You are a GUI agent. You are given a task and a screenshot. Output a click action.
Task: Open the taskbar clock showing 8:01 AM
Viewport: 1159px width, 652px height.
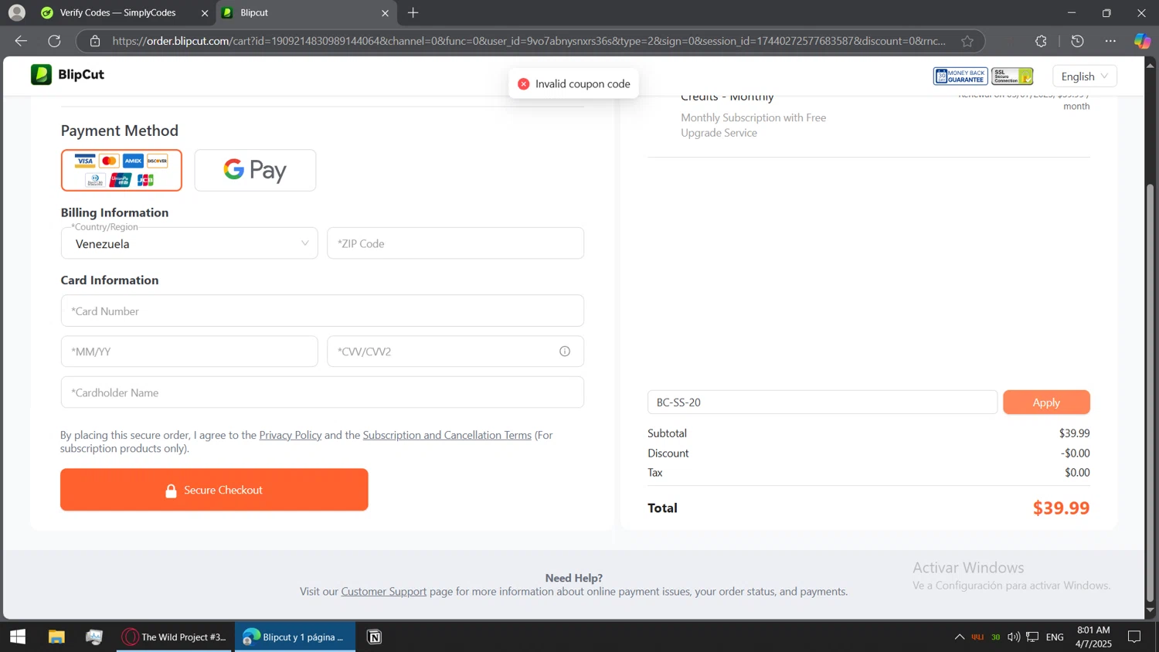[1093, 637]
